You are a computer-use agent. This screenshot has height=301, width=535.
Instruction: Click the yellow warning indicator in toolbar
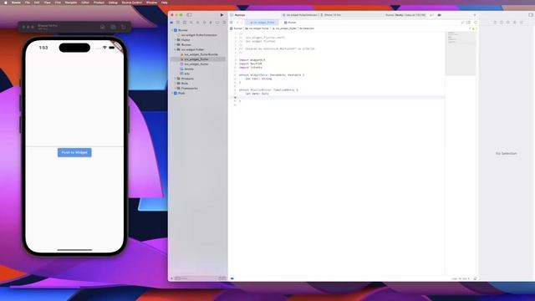click(x=431, y=15)
